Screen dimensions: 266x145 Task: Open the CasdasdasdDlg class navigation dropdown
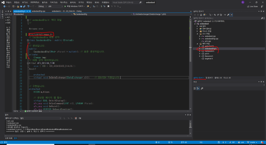102,14
